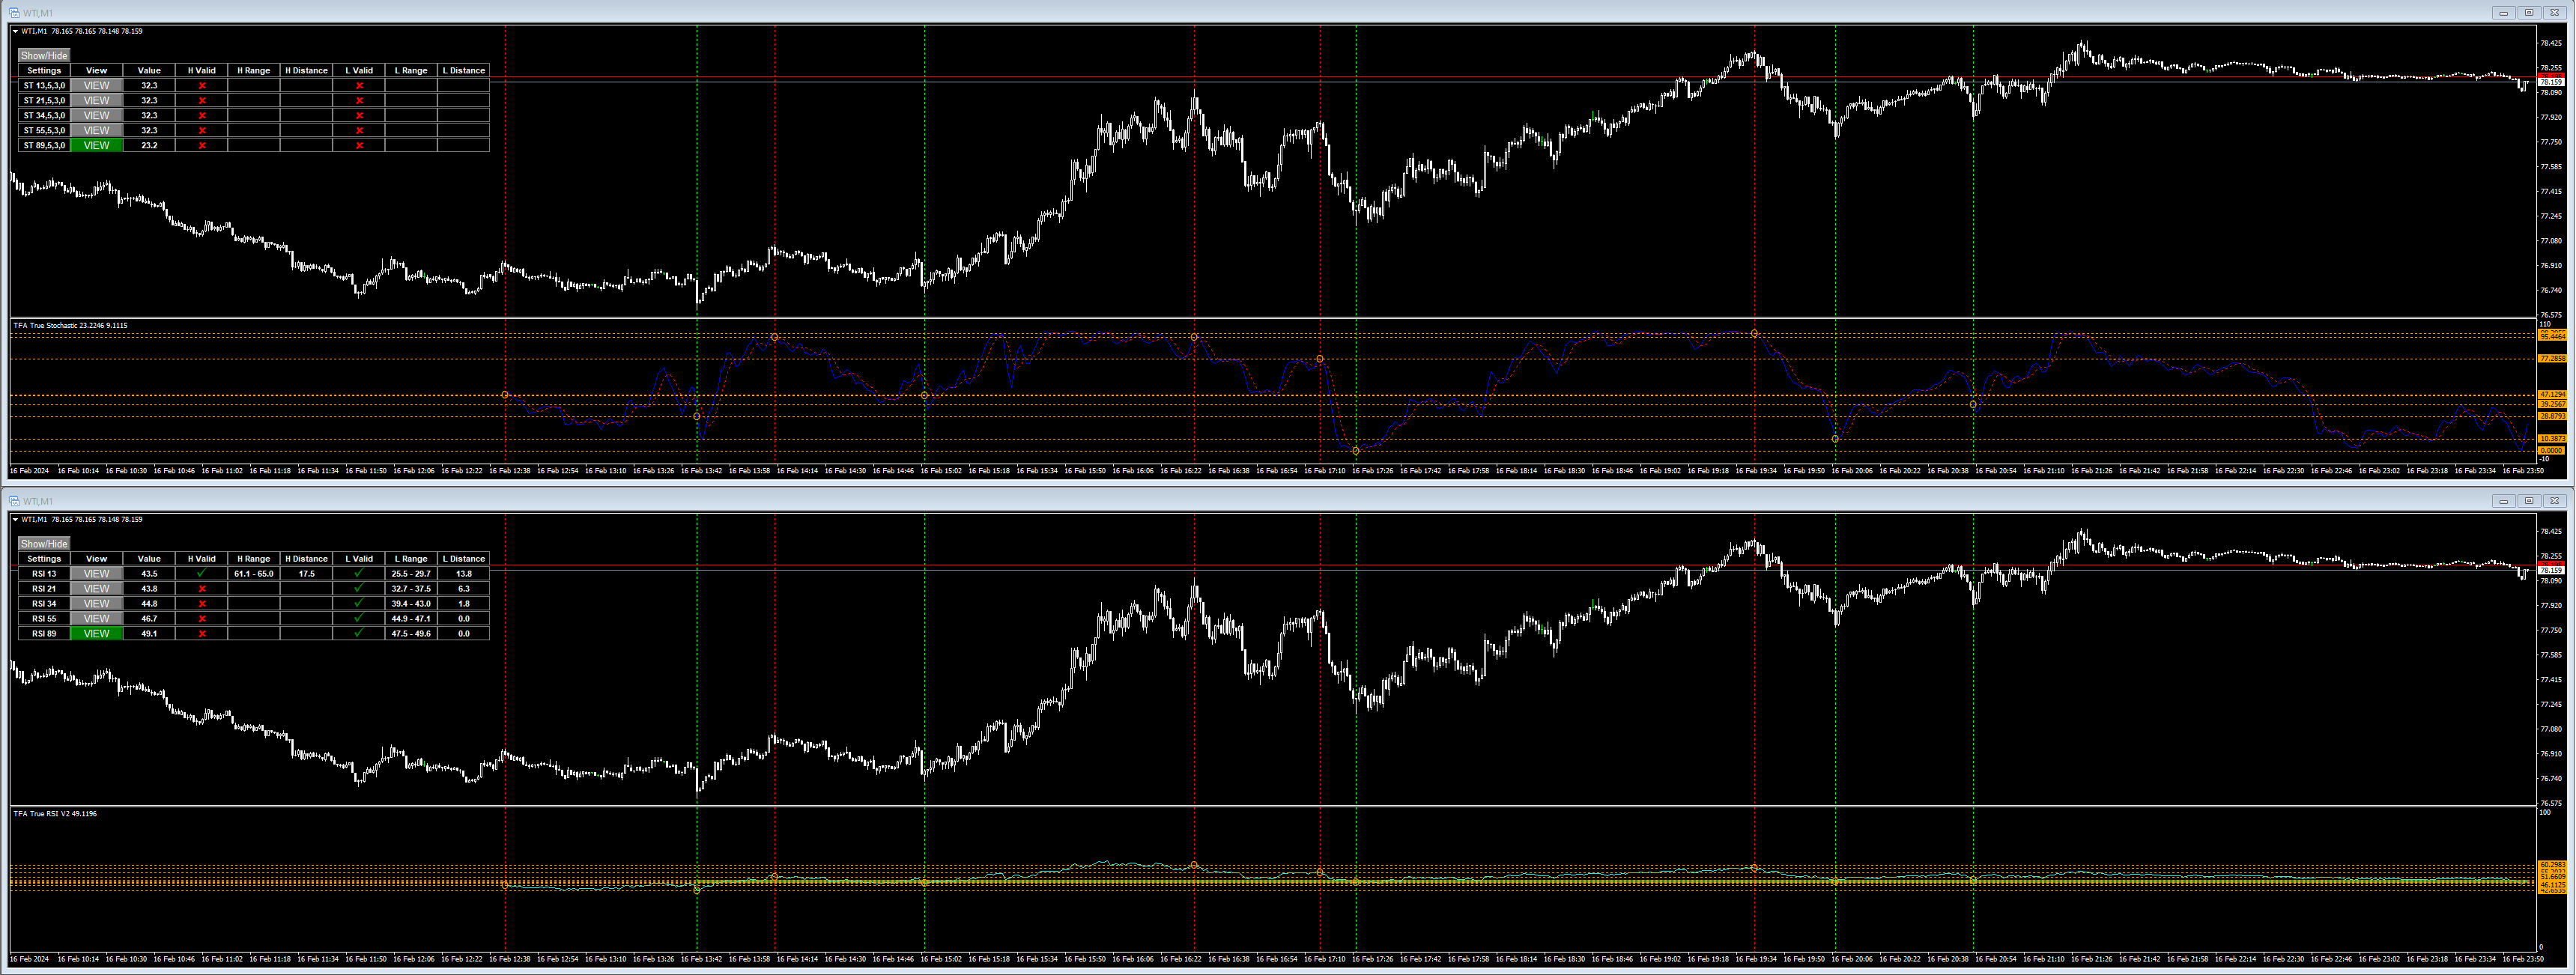The height and width of the screenshot is (975, 2576).
Task: Click green H Valid checkmark for RSI 13
Action: 202,574
